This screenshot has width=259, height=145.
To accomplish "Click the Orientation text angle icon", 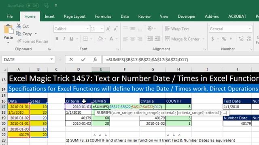I will 150,29.
